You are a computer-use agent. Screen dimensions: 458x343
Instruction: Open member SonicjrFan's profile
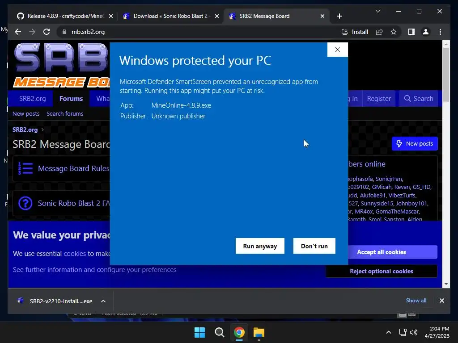[x=389, y=179]
